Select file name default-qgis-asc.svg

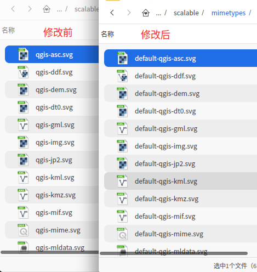(165, 59)
